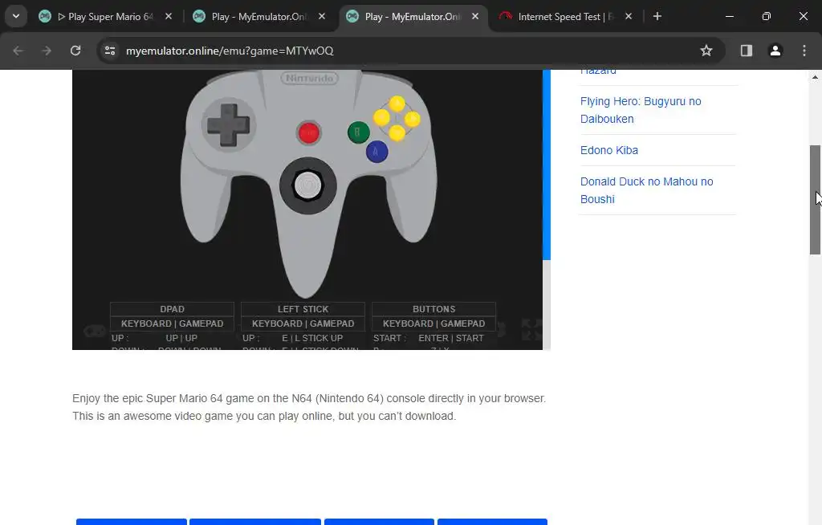This screenshot has width=822, height=525.
Task: Click the 'E | L STICK UP' mapping text
Action: [x=312, y=338]
